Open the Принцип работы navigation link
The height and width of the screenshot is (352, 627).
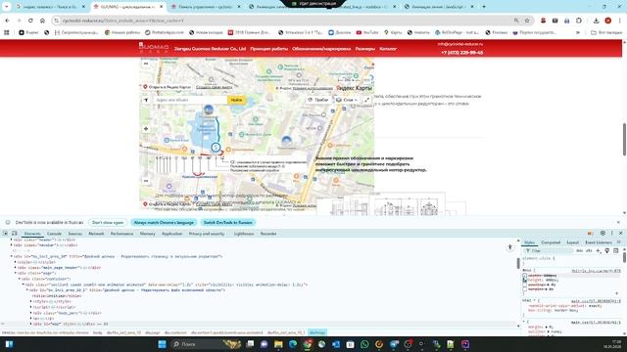click(269, 49)
